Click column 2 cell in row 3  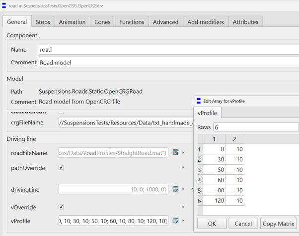coord(235,170)
